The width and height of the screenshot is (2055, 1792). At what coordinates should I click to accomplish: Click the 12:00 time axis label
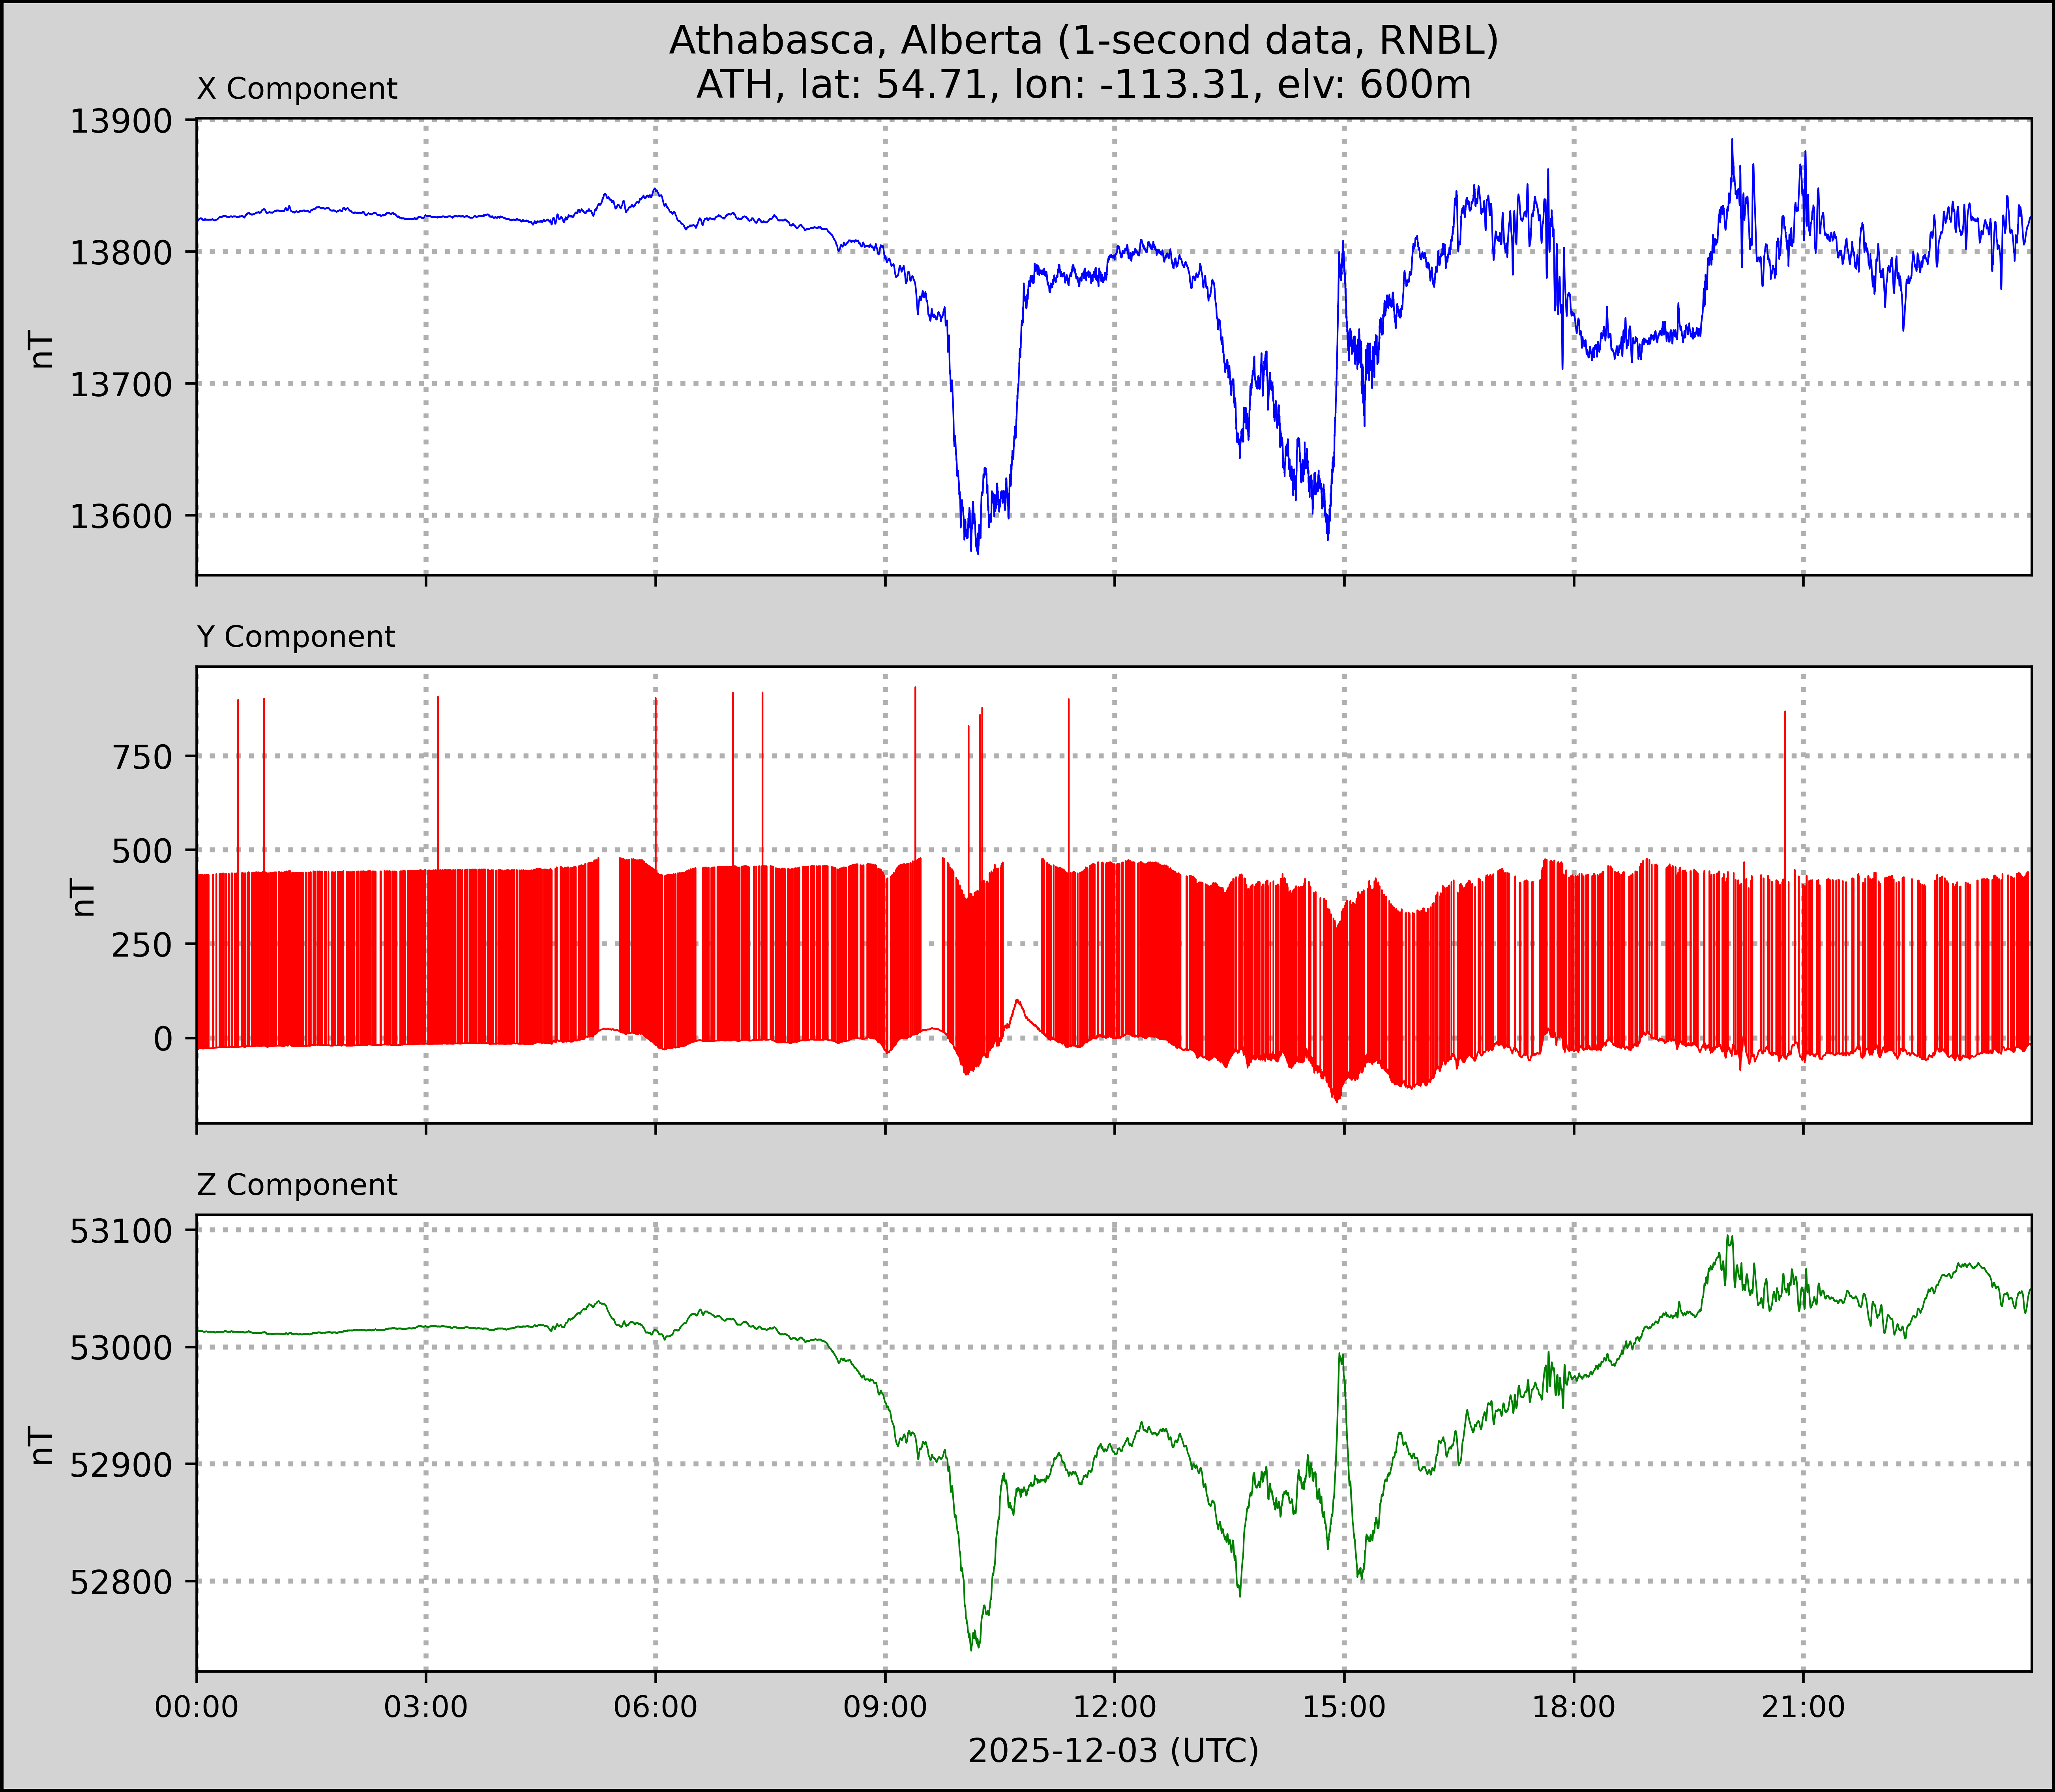pyautogui.click(x=1114, y=1706)
